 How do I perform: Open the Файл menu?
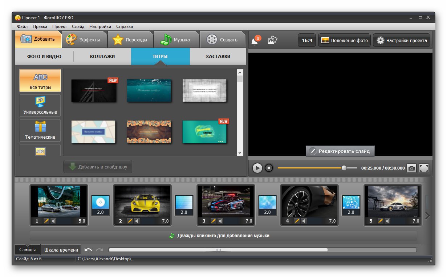click(x=22, y=27)
